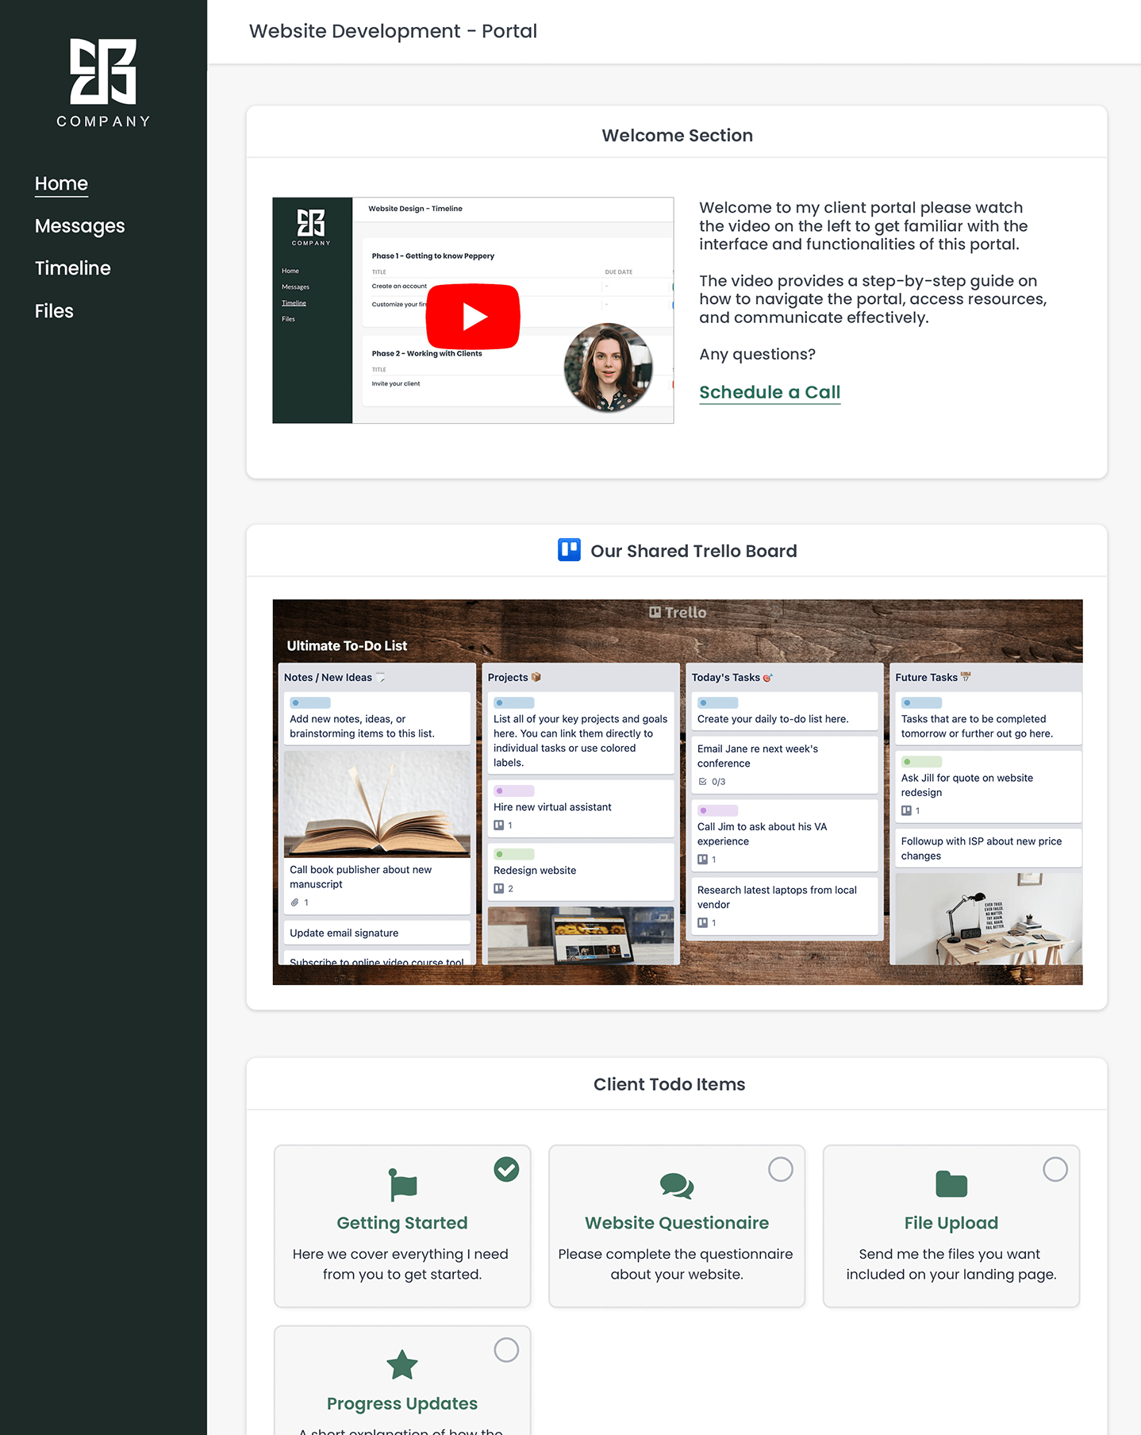
Task: Open card 'Add new notes, ideas, or brainstorming'
Action: tap(377, 718)
